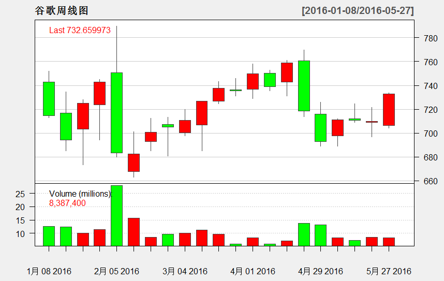Screen dimensions: 444x281
Task: Click the 2月 05 2016 date label
Action: [116, 271]
